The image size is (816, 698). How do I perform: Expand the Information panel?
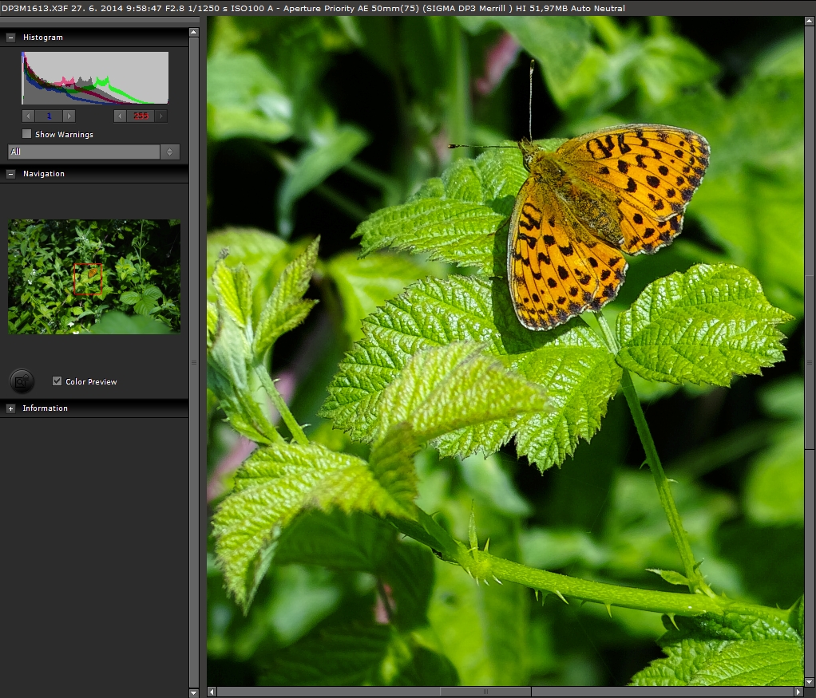coord(11,408)
